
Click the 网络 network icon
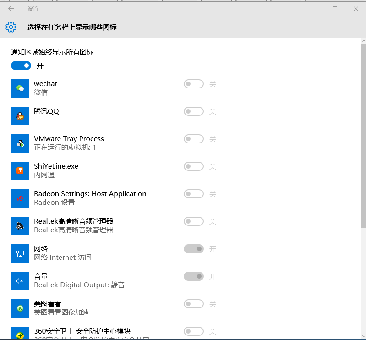coord(20,253)
